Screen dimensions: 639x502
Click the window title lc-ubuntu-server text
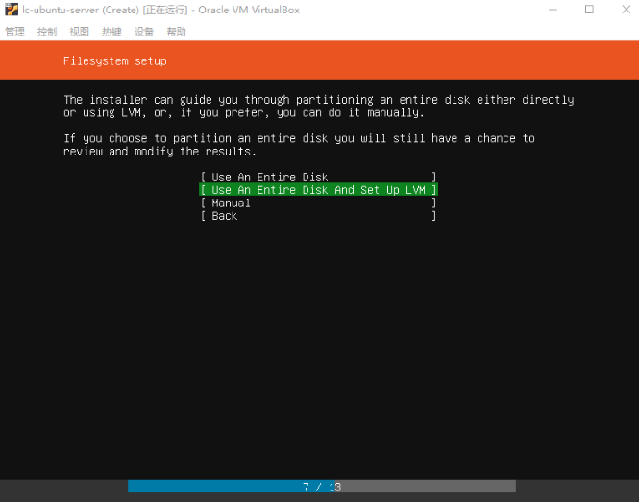click(x=161, y=10)
